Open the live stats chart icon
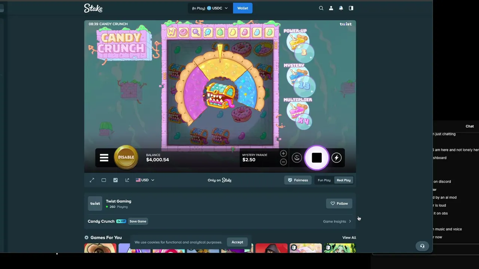The image size is (479, 269). click(x=115, y=180)
